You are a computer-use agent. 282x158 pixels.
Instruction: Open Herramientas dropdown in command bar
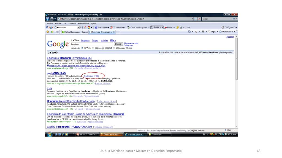coord(227,32)
